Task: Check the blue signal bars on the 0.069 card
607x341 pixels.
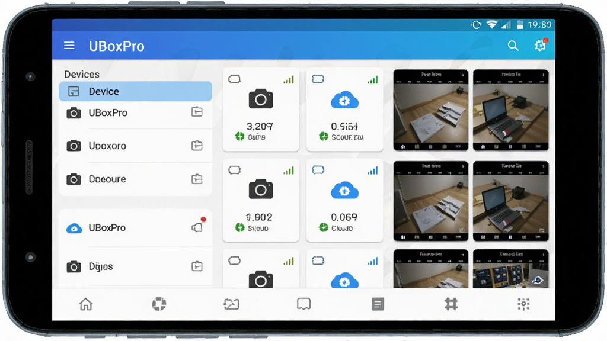Action: click(x=373, y=170)
